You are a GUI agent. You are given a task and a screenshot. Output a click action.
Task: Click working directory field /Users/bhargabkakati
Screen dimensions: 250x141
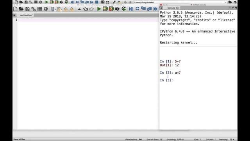point(179,2)
